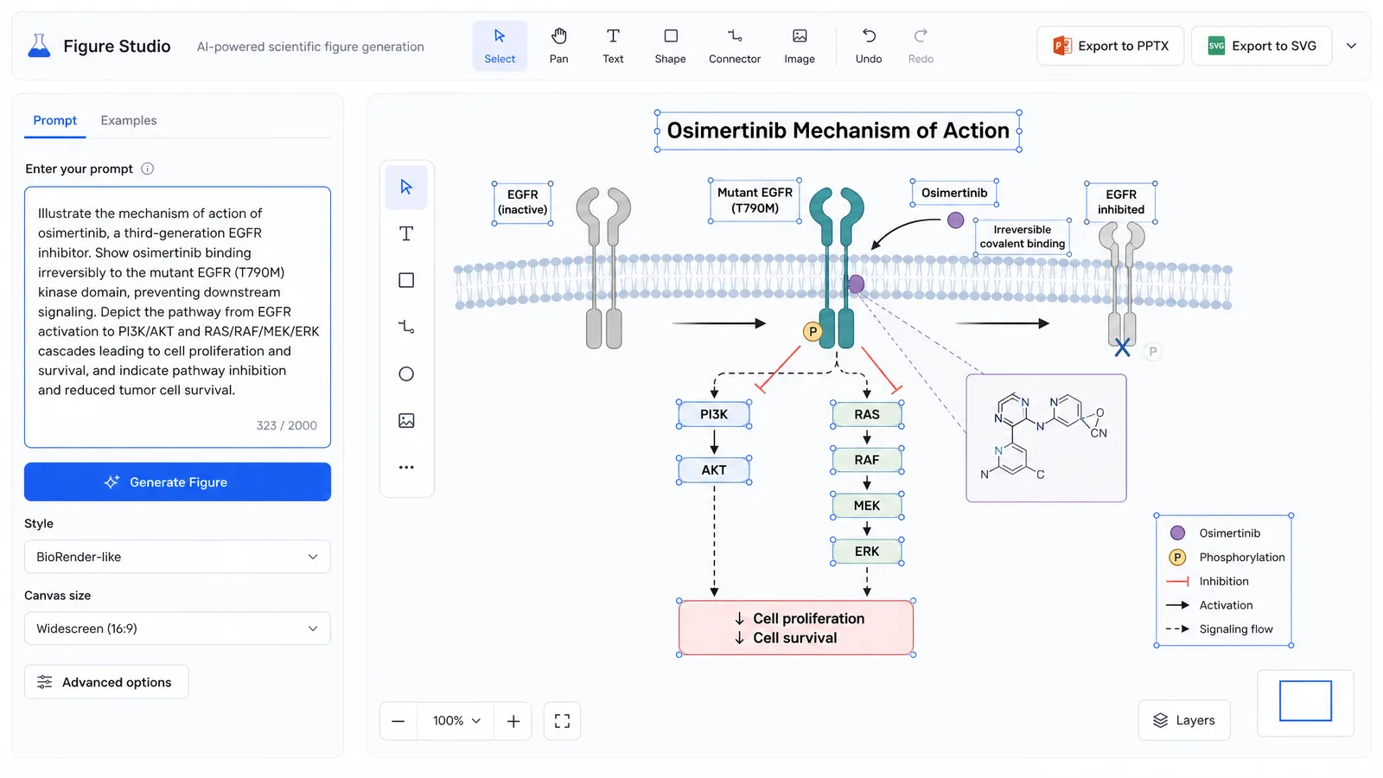Choose the rectangle tool in side toolbar
Screen dimensions: 1383x778
(x=406, y=280)
